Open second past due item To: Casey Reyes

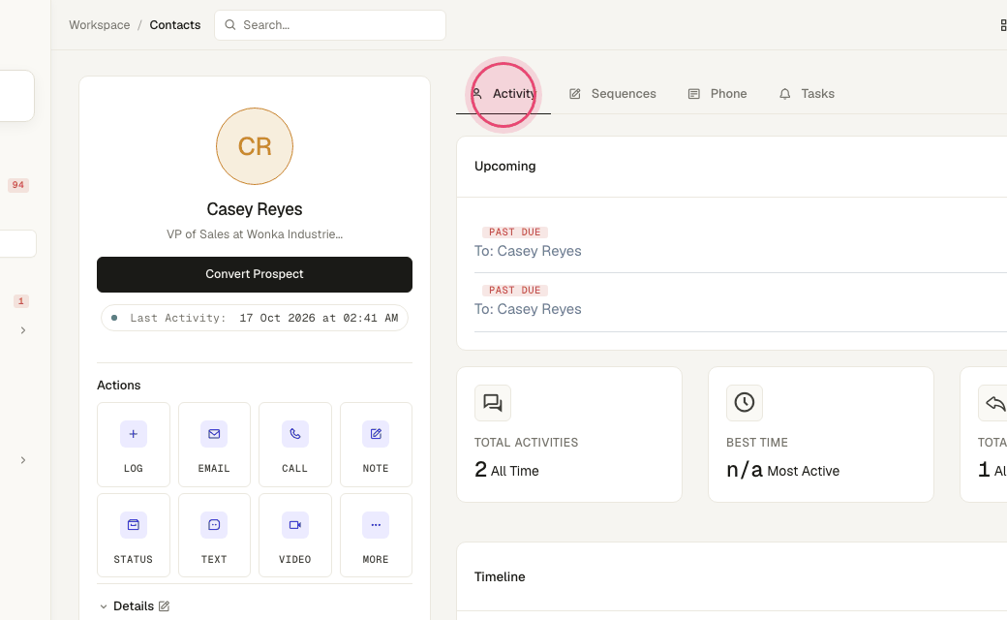click(x=528, y=309)
